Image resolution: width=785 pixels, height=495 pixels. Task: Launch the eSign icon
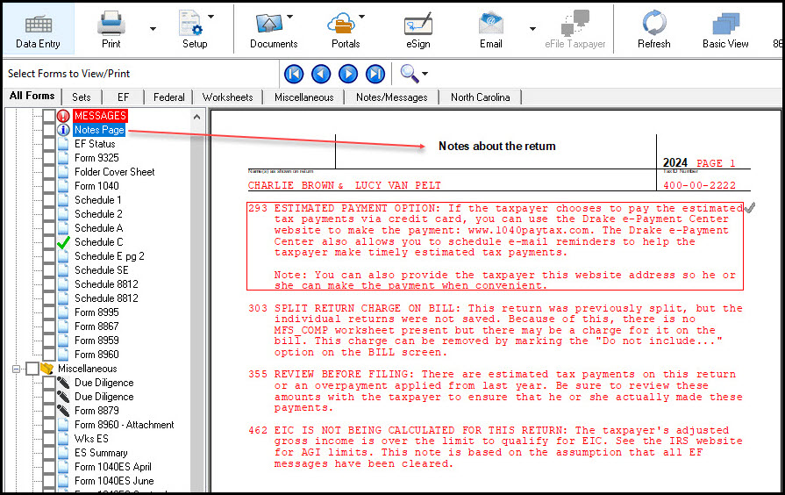(x=418, y=24)
